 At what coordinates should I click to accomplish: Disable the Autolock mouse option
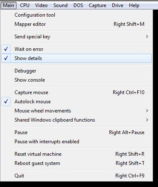pyautogui.click(x=76, y=102)
